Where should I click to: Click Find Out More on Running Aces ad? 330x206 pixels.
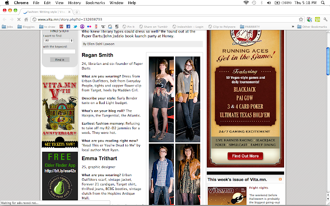(x=245, y=156)
